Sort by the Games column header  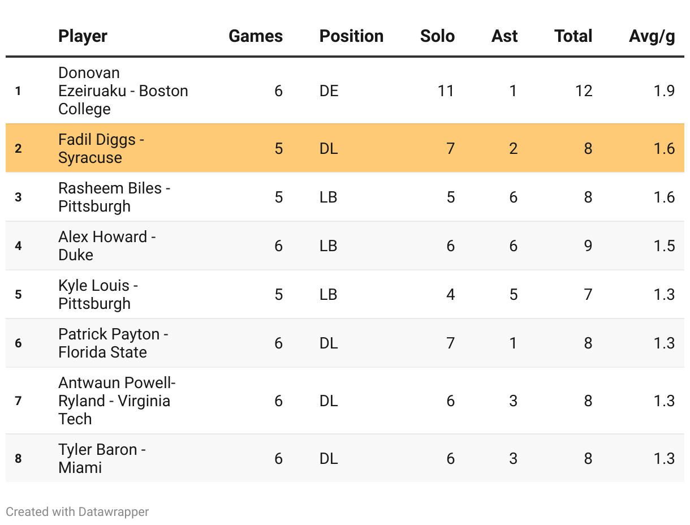pyautogui.click(x=256, y=36)
